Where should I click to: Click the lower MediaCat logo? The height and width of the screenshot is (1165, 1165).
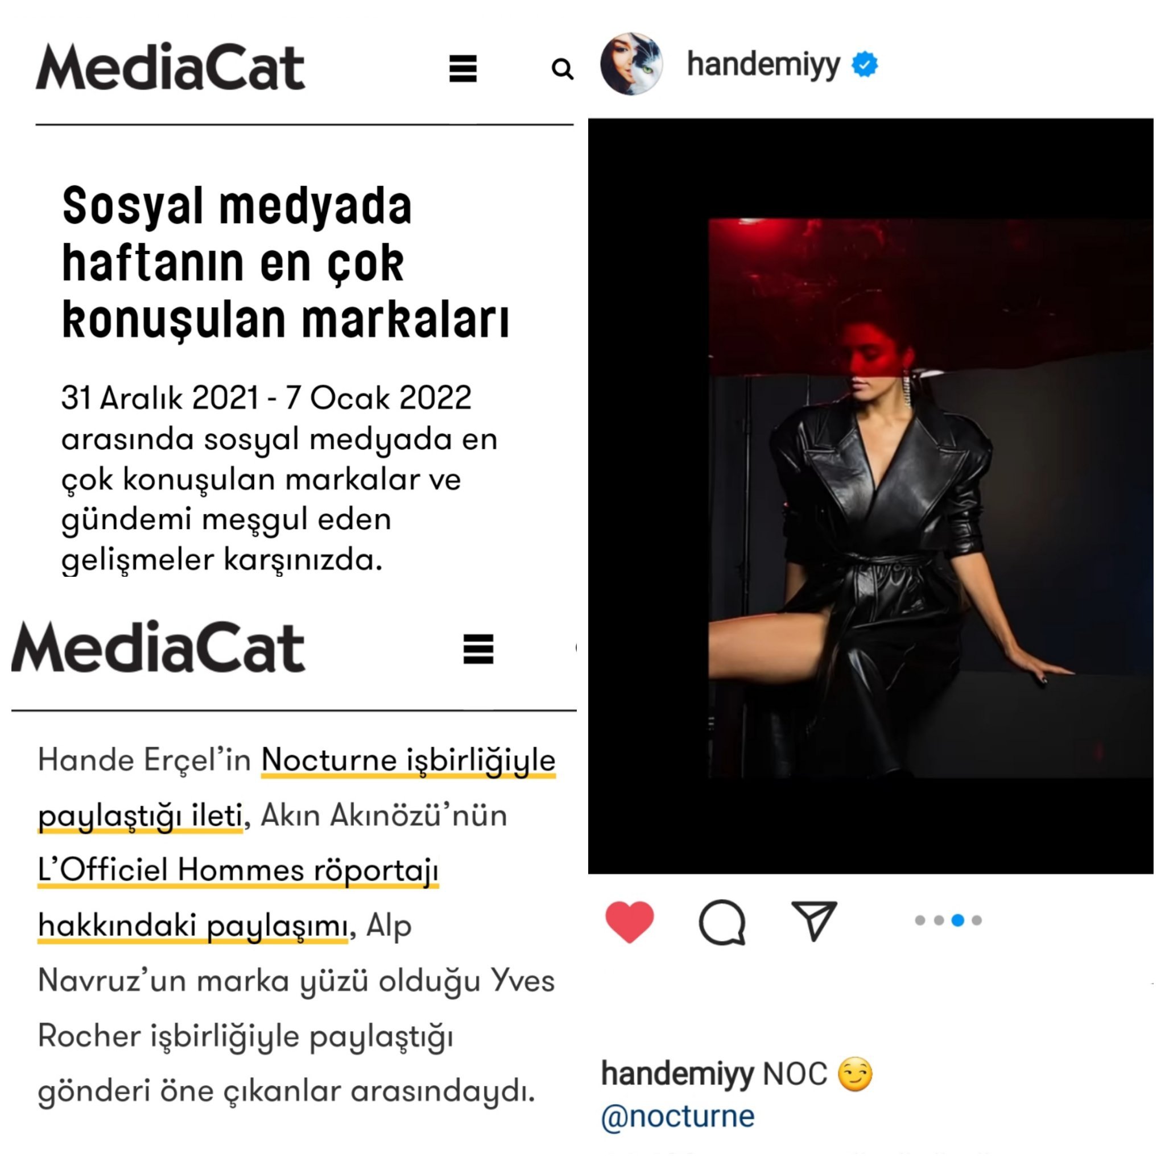(x=159, y=647)
